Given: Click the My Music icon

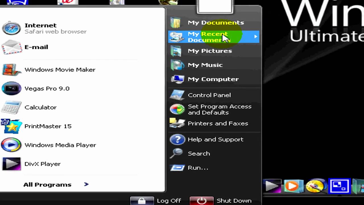Looking at the screenshot, I should [x=177, y=65].
